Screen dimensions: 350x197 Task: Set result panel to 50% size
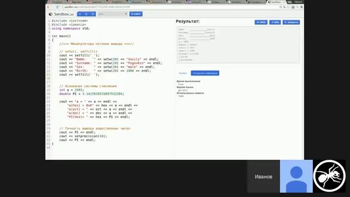[x=275, y=22]
